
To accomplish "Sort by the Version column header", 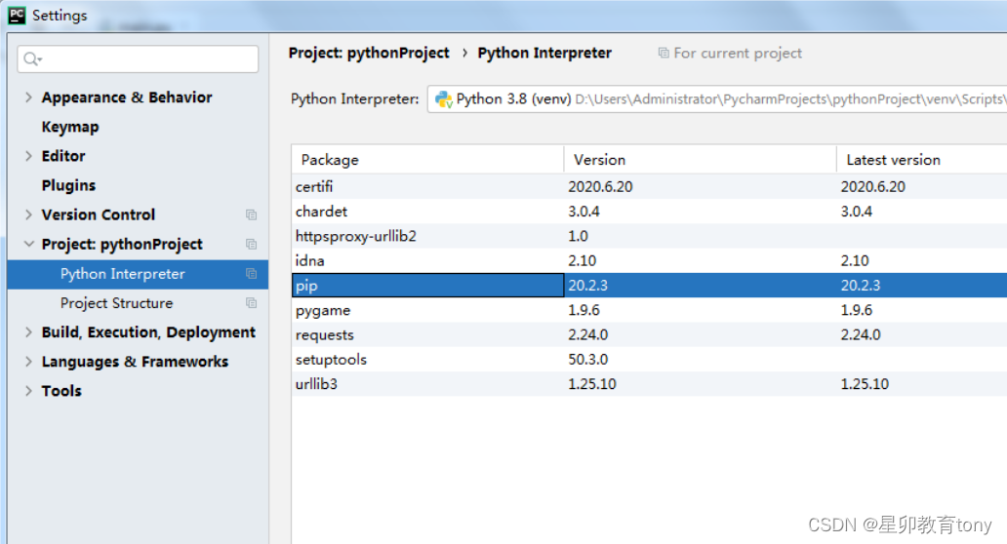I will point(700,160).
